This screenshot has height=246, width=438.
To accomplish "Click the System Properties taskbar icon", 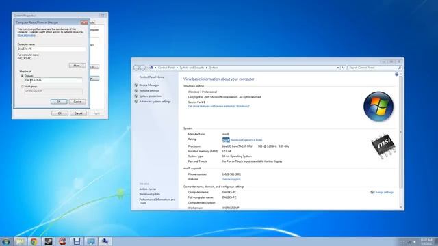I will pyautogui.click(x=105, y=241).
